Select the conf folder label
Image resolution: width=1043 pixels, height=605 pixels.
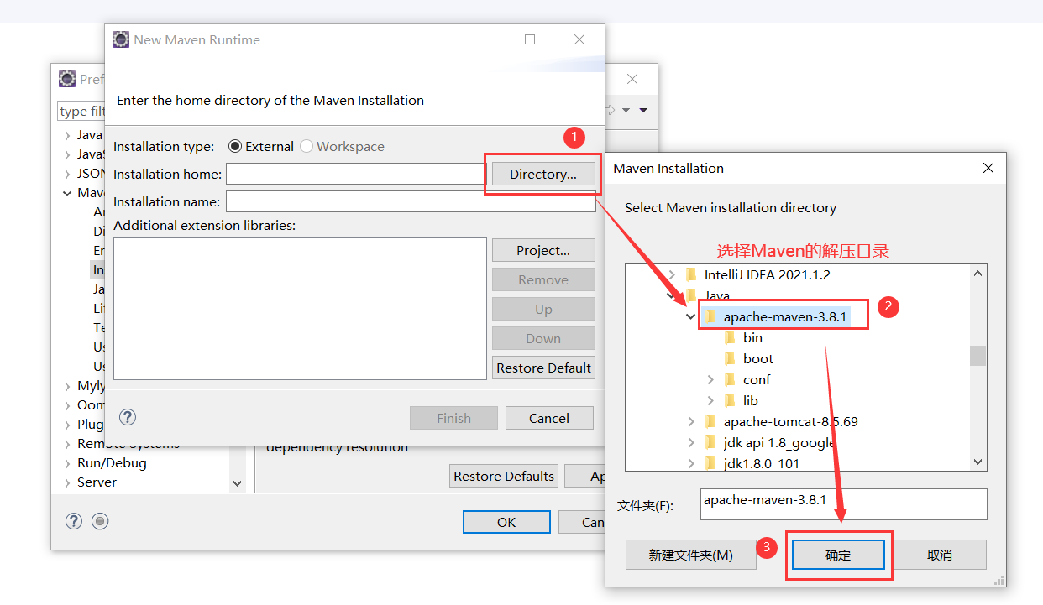coord(757,379)
